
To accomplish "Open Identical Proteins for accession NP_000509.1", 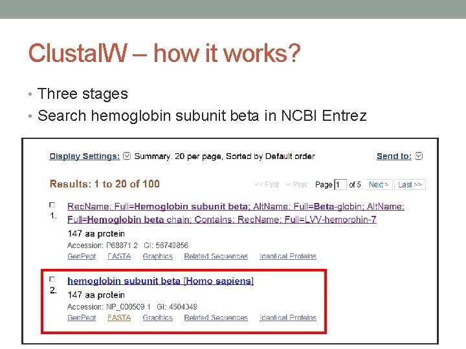I will coord(287,317).
